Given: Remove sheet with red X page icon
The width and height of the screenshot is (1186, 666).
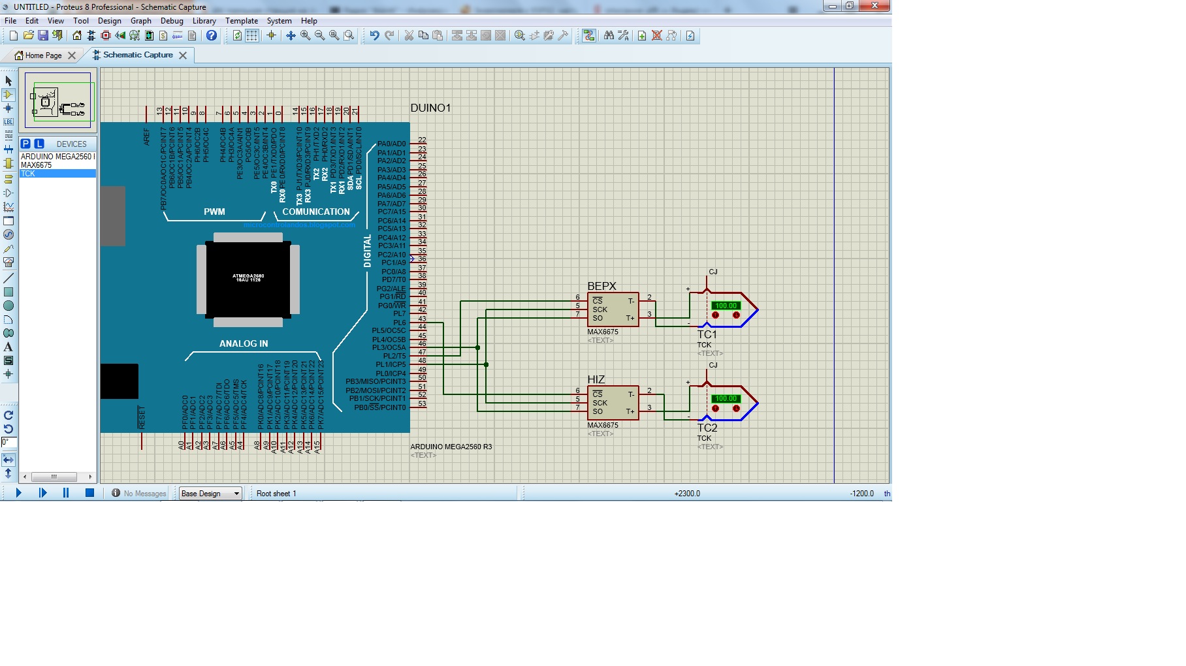Looking at the screenshot, I should (657, 35).
